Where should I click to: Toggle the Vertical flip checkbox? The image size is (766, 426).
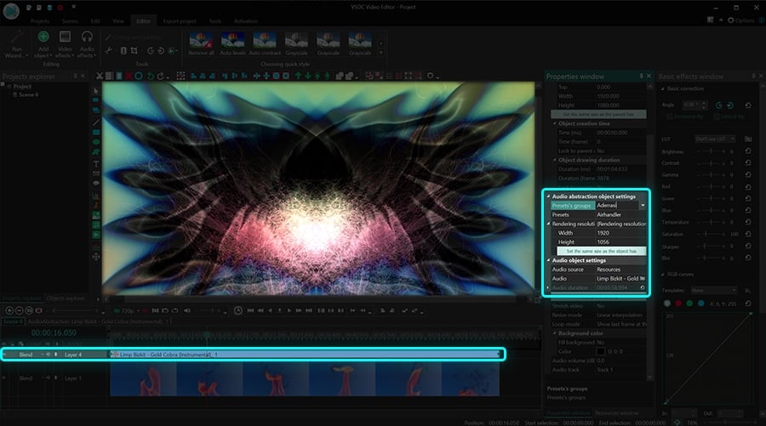(x=716, y=116)
